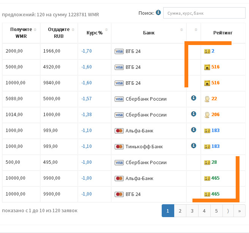Image resolution: width=249 pixels, height=233 pixels.
Task: Focus the Сумма, курс, банк search field
Action: point(204,13)
